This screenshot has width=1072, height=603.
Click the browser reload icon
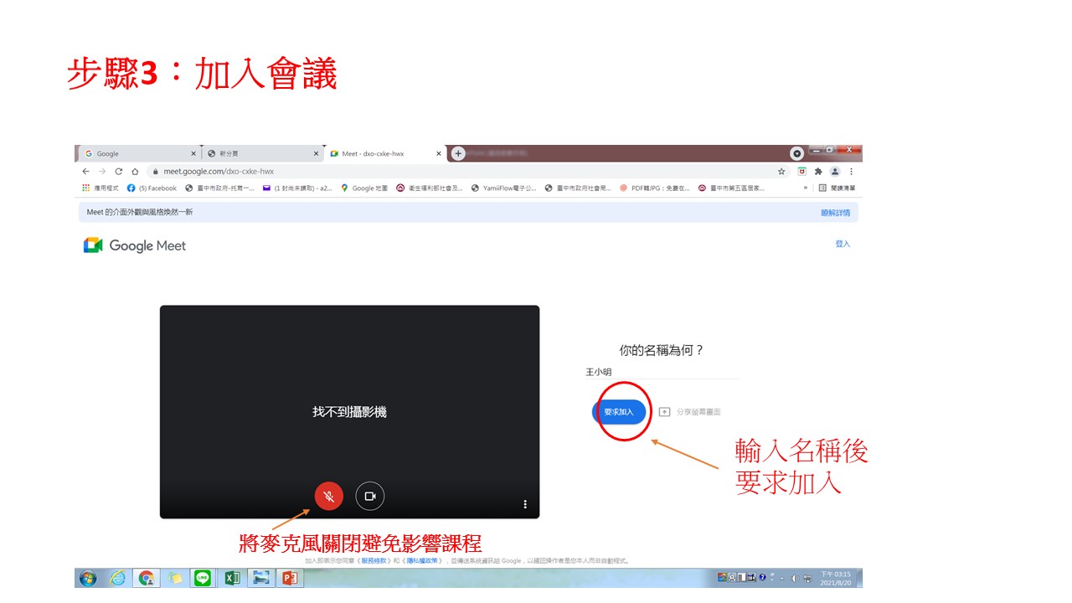click(118, 172)
